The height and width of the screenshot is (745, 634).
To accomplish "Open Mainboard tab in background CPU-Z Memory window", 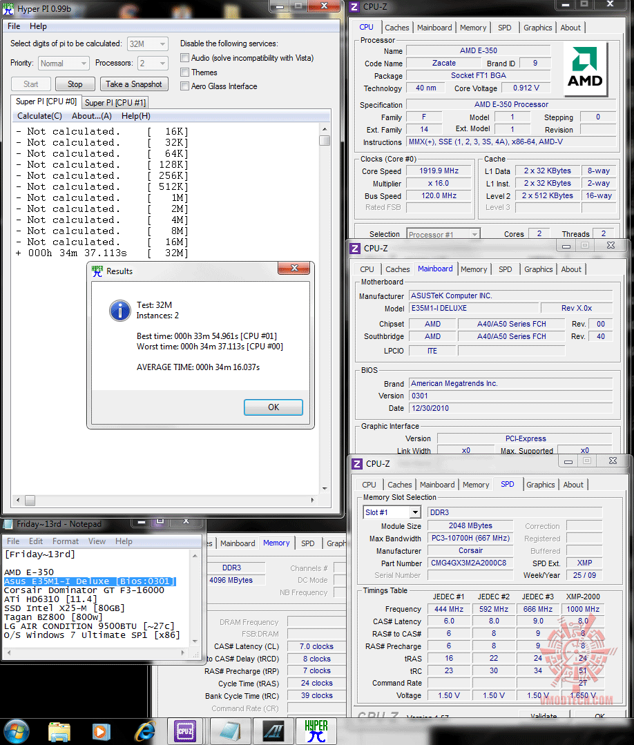I will click(238, 543).
